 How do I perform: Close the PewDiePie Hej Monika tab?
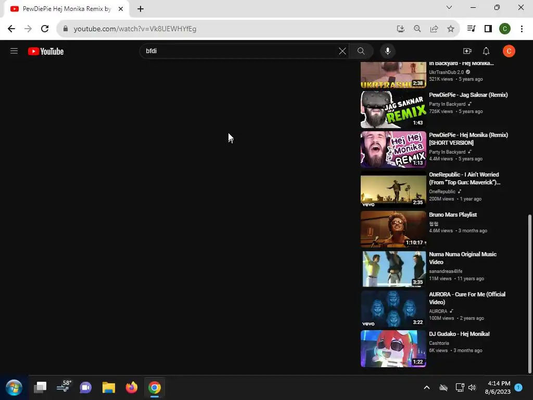click(x=121, y=9)
